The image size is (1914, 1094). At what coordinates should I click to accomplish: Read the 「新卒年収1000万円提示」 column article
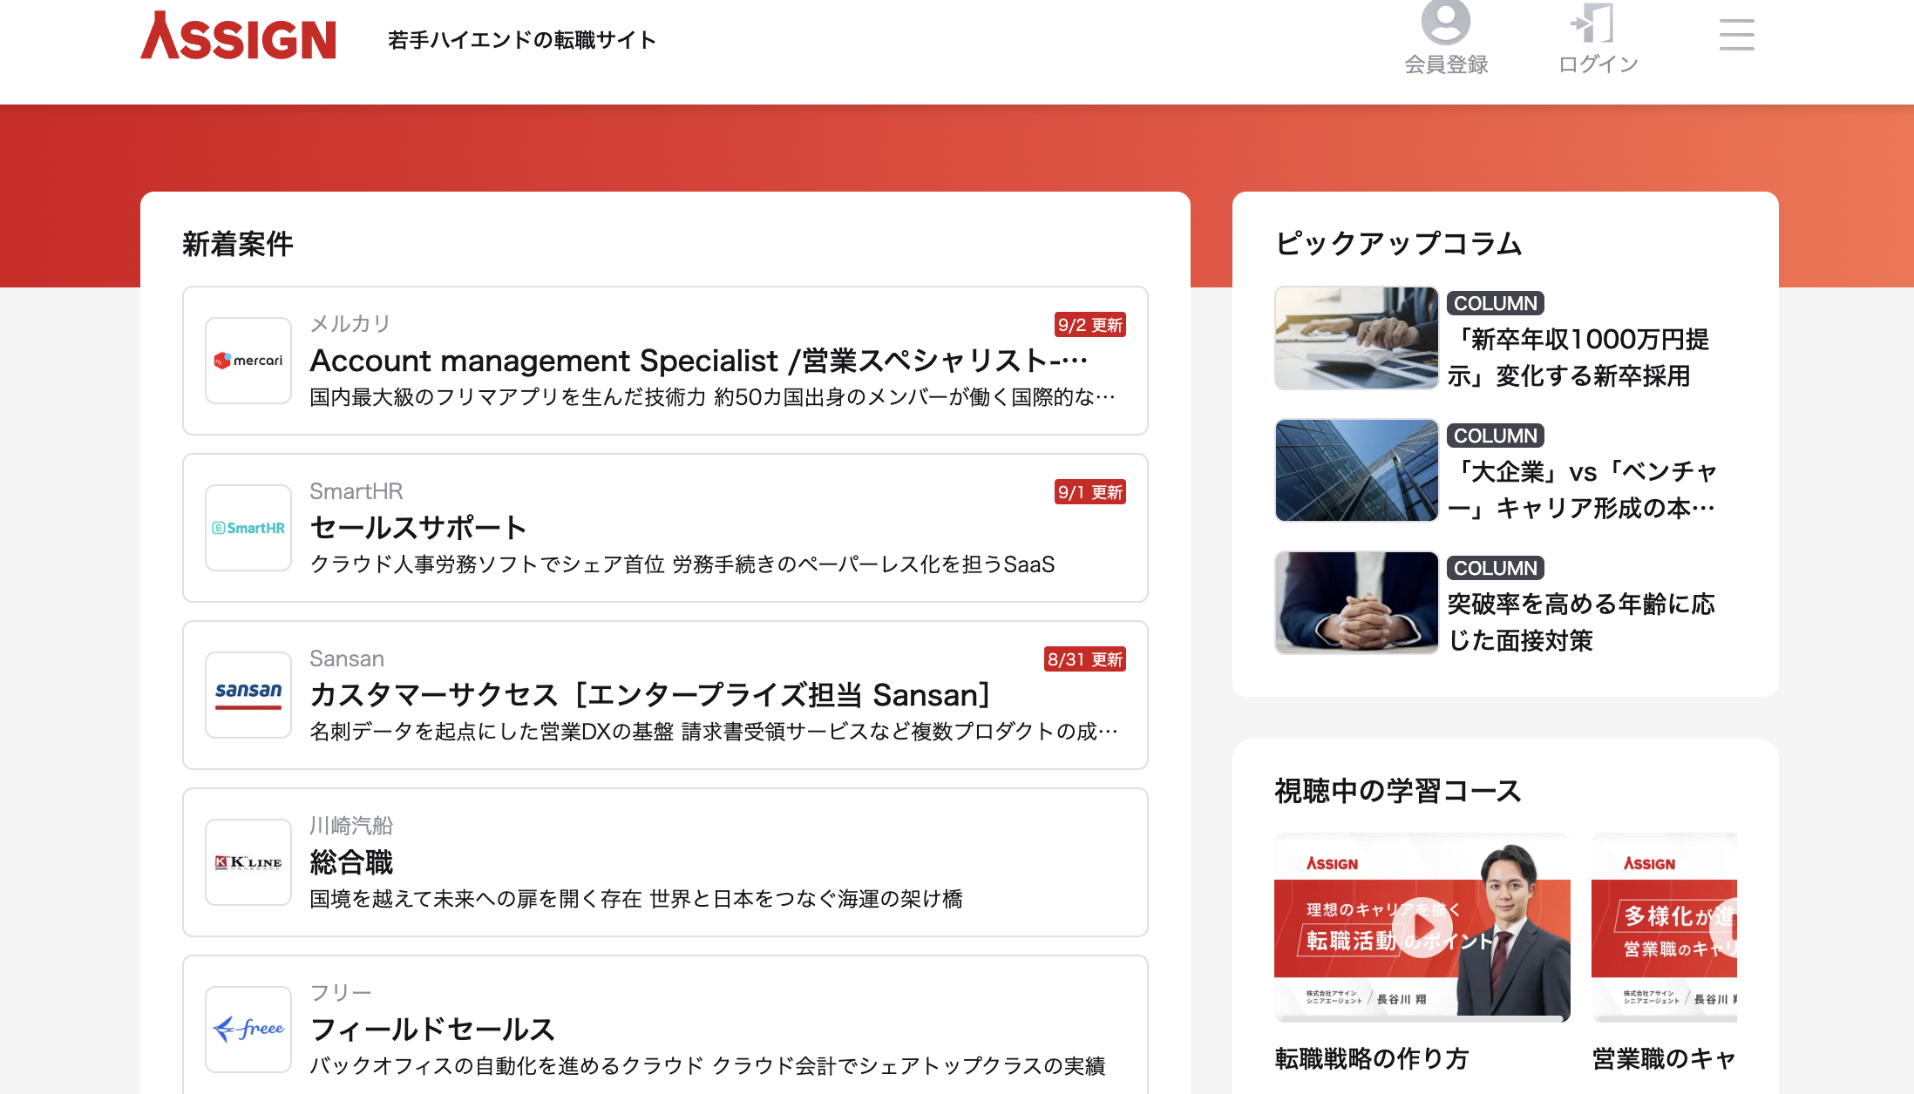click(1578, 358)
